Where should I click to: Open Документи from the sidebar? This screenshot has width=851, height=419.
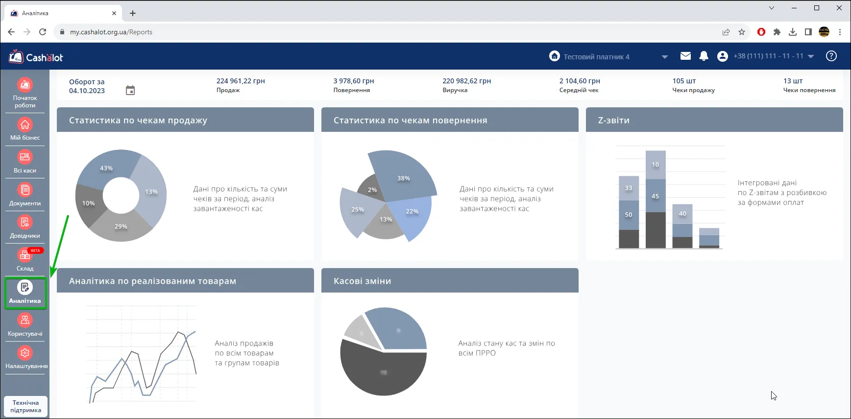point(25,195)
